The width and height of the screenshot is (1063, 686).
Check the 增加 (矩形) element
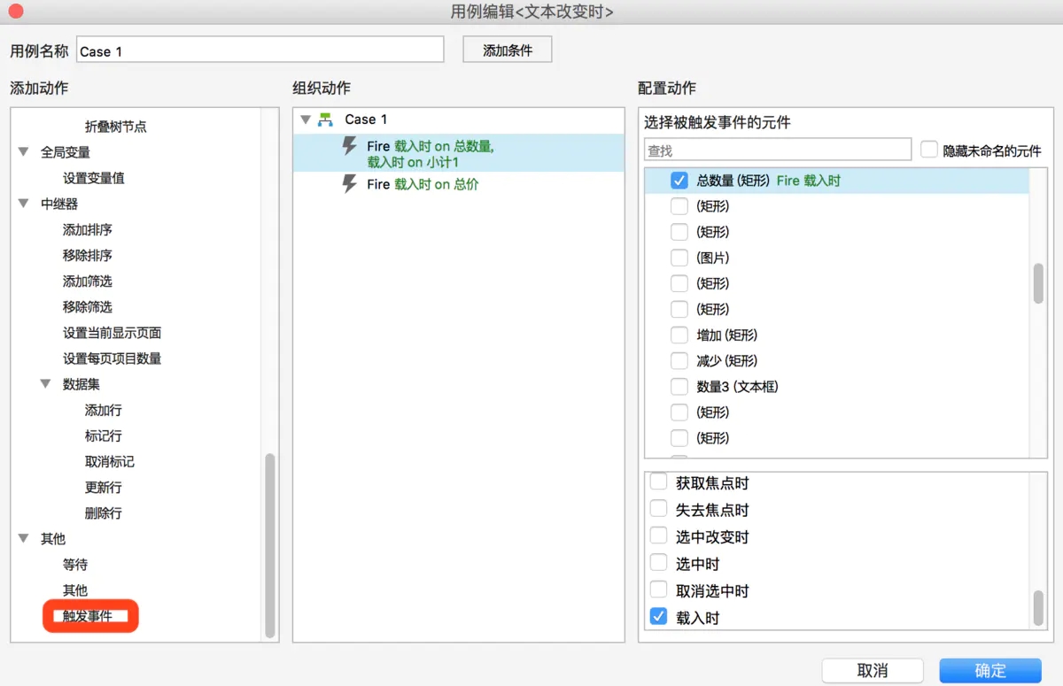(679, 335)
